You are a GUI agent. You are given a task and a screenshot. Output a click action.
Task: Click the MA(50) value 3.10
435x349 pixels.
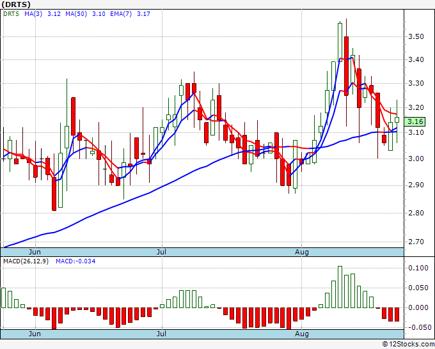point(99,14)
